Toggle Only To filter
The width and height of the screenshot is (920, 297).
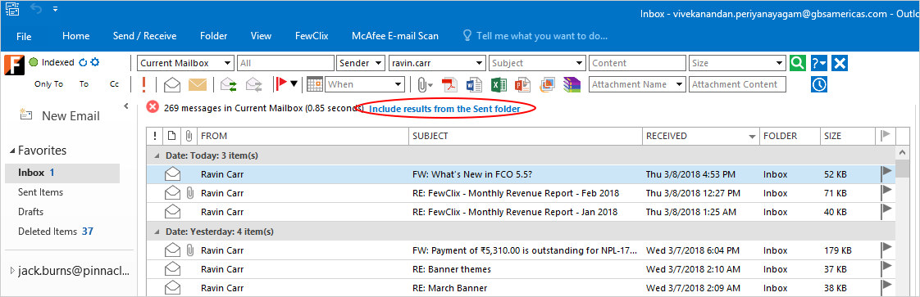(48, 84)
